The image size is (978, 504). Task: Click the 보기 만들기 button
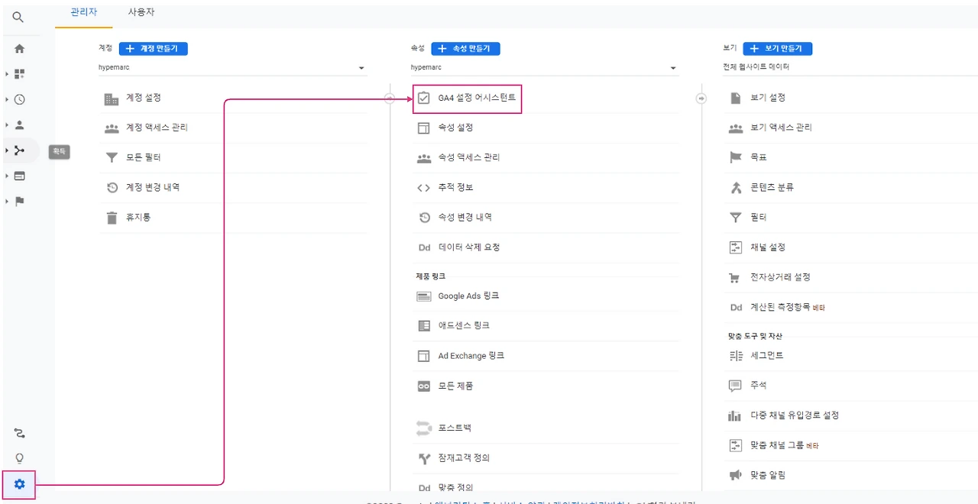pyautogui.click(x=777, y=48)
